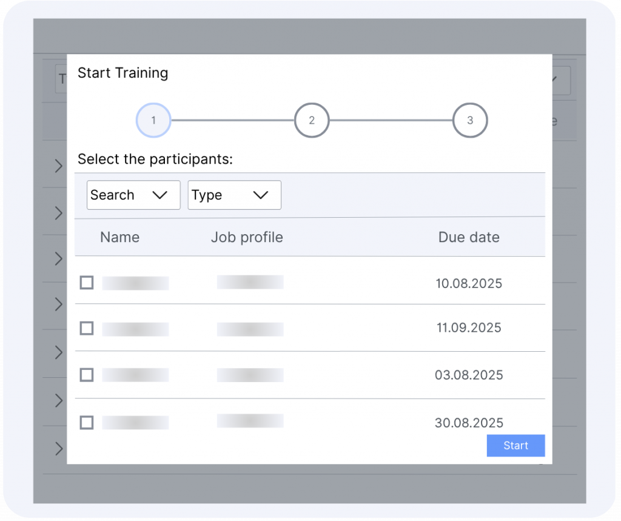Open the Type filter dropdown
621x521 pixels.
tap(234, 195)
